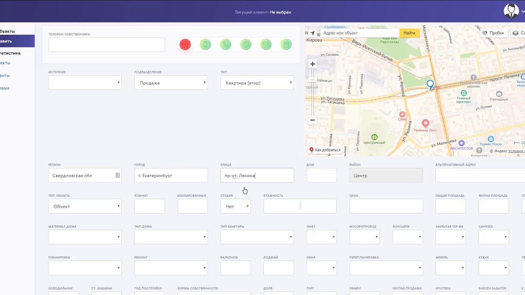Click the green globe icon
This screenshot has width=525, height=295.
click(x=246, y=45)
